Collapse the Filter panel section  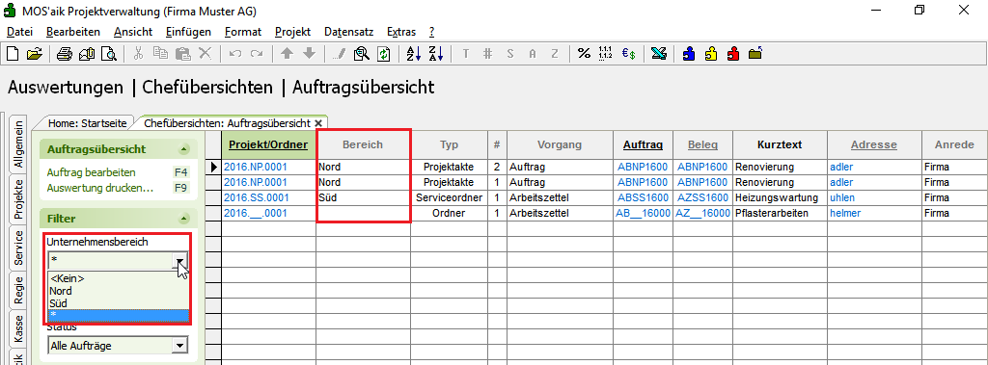point(183,219)
